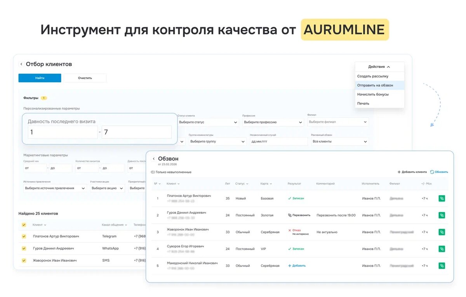Open Выберите группу dropdown
Image resolution: width=466 pixels, height=297 pixels.
tap(217, 142)
